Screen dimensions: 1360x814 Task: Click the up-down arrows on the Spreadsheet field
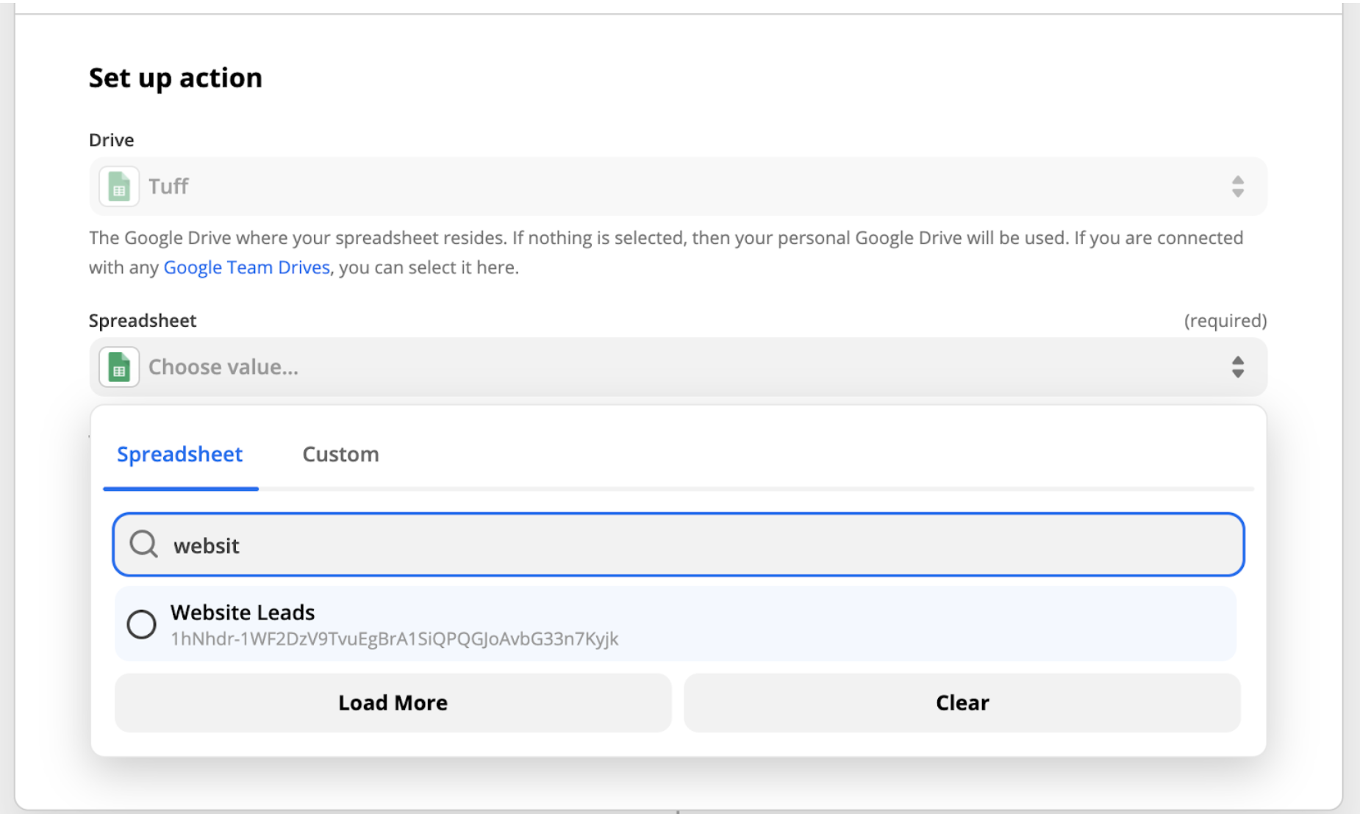tap(1238, 367)
